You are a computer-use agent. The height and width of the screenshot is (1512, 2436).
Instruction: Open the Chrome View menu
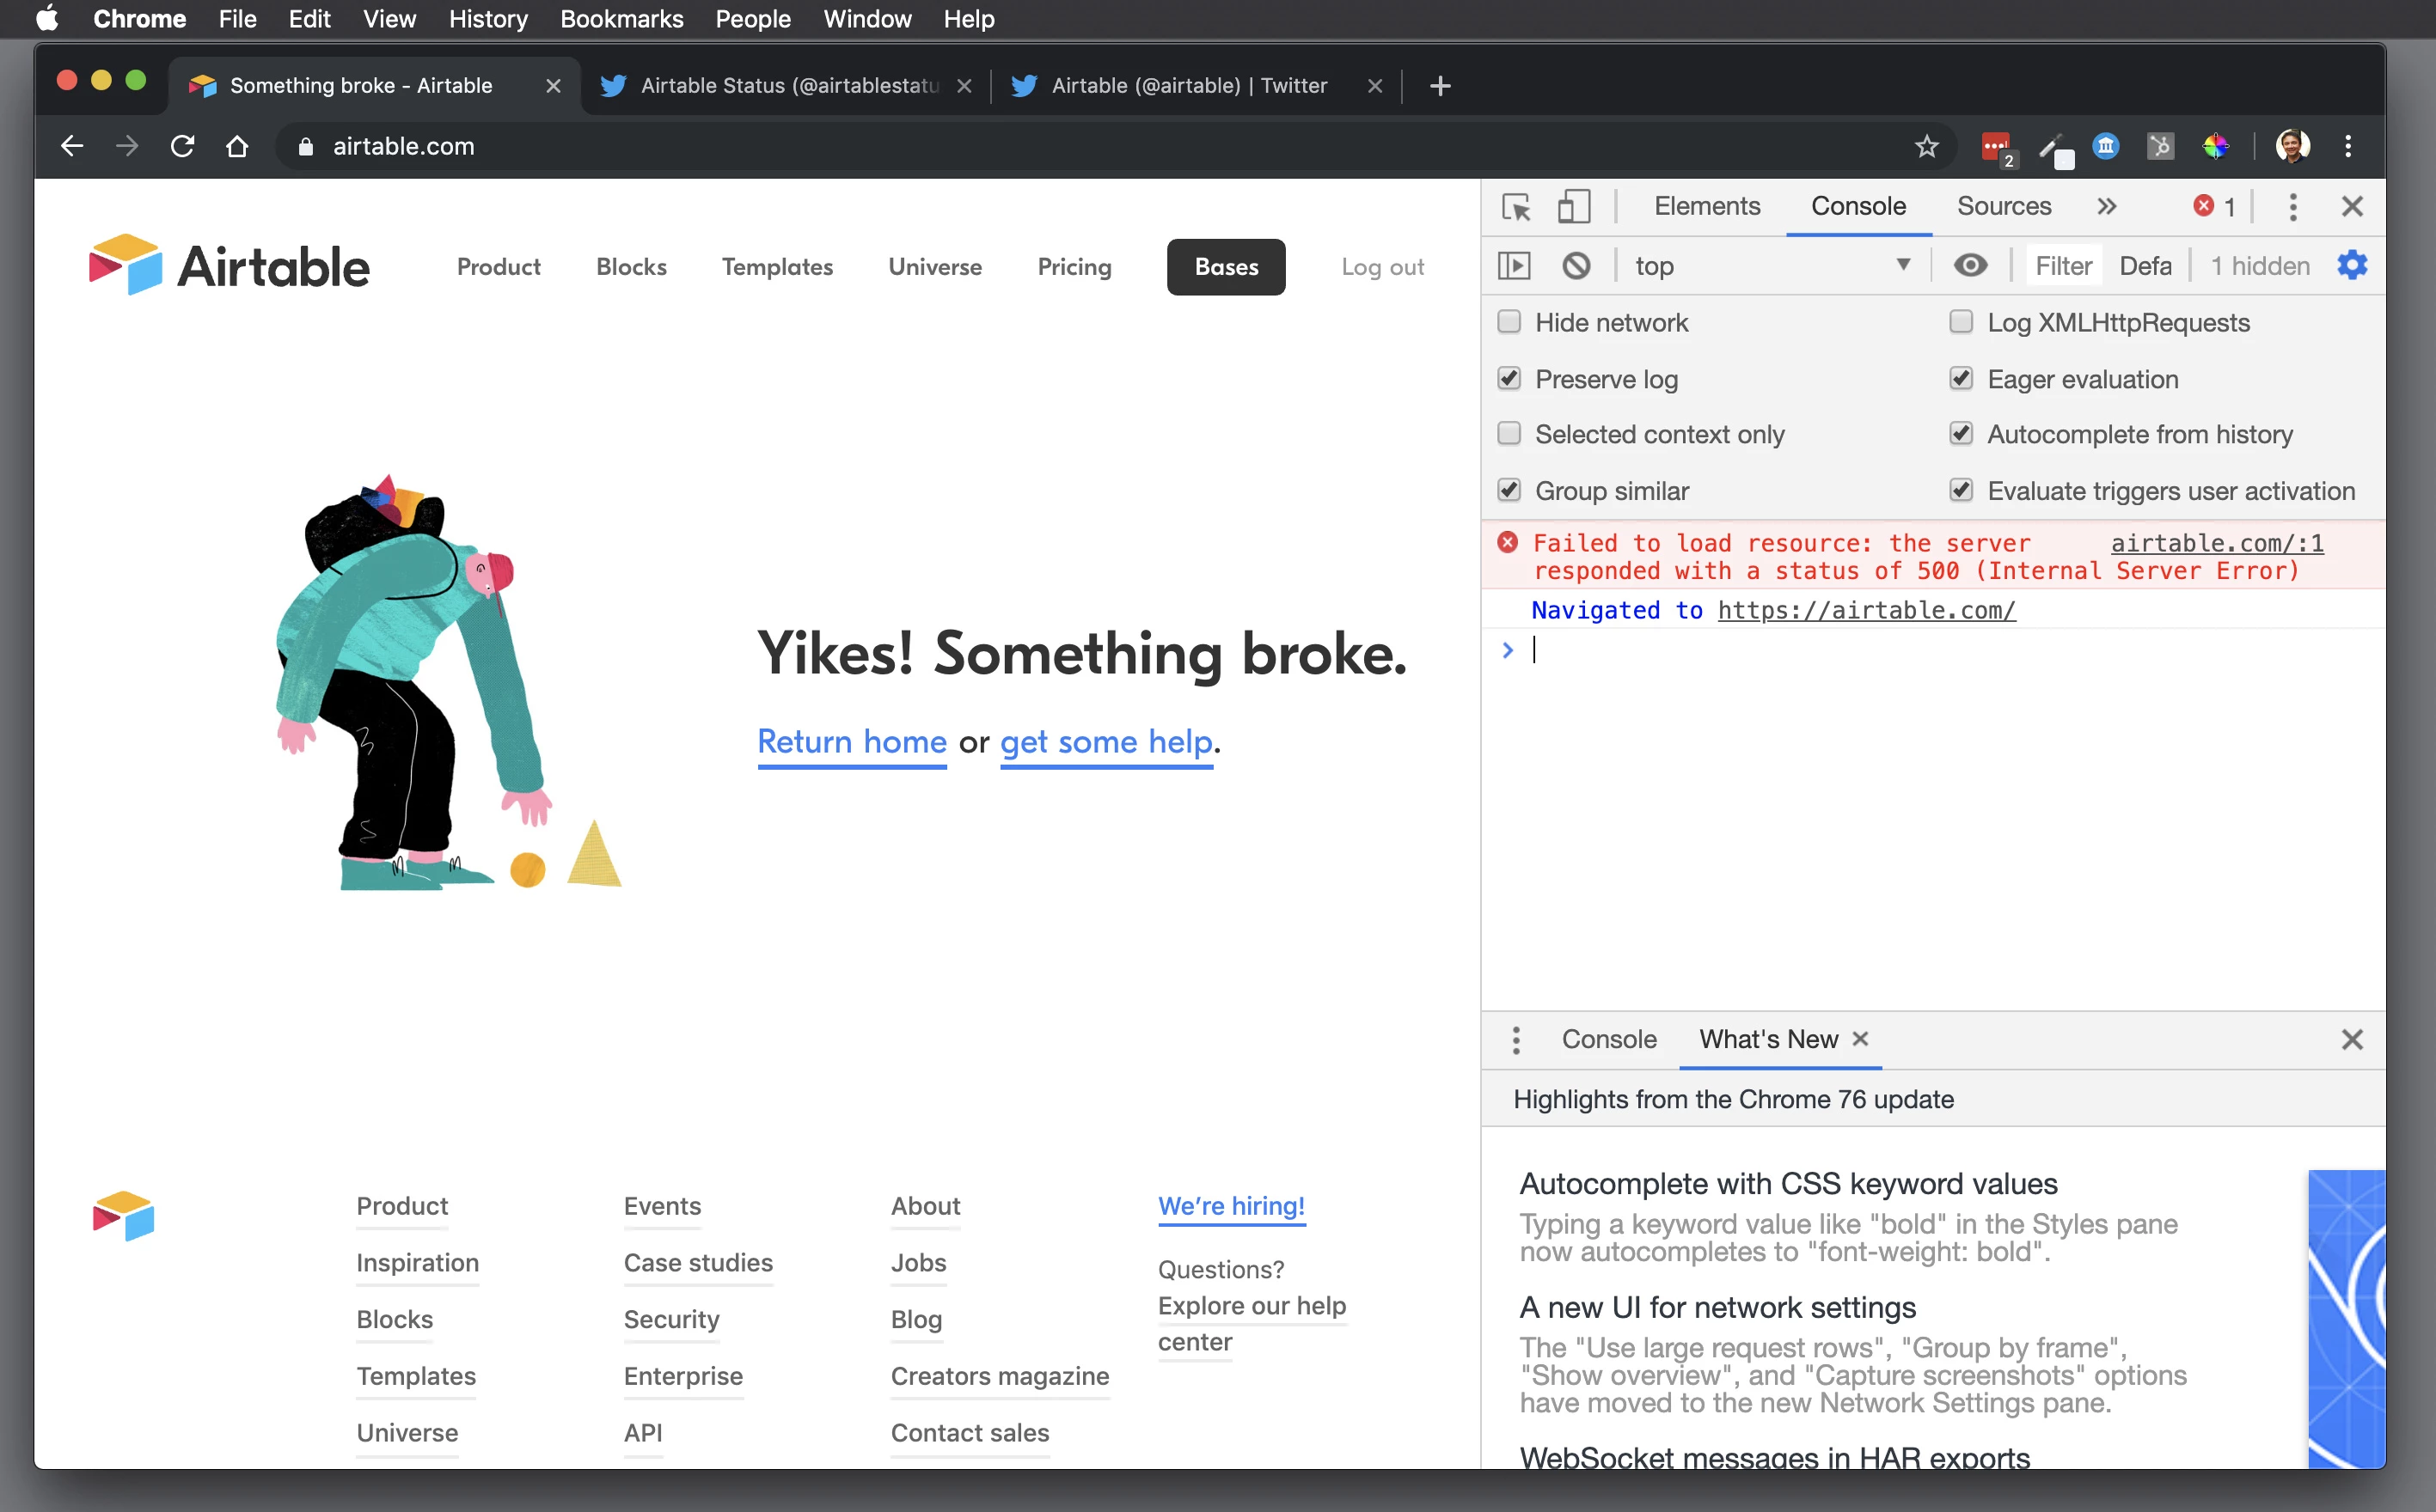point(389,19)
